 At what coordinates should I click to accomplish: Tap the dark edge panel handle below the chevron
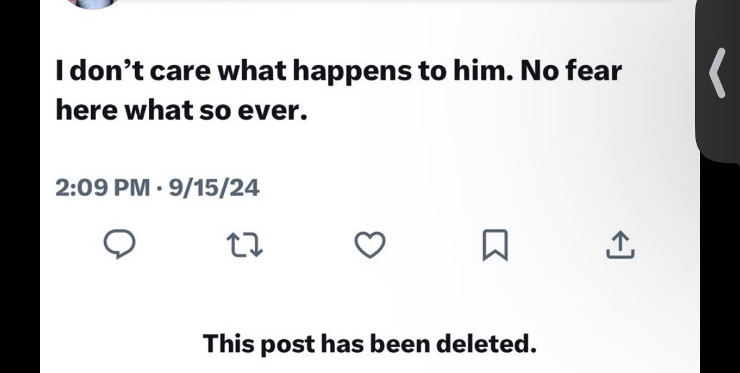(717, 132)
